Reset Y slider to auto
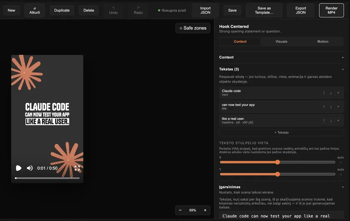The image size is (350, 221). click(x=341, y=175)
